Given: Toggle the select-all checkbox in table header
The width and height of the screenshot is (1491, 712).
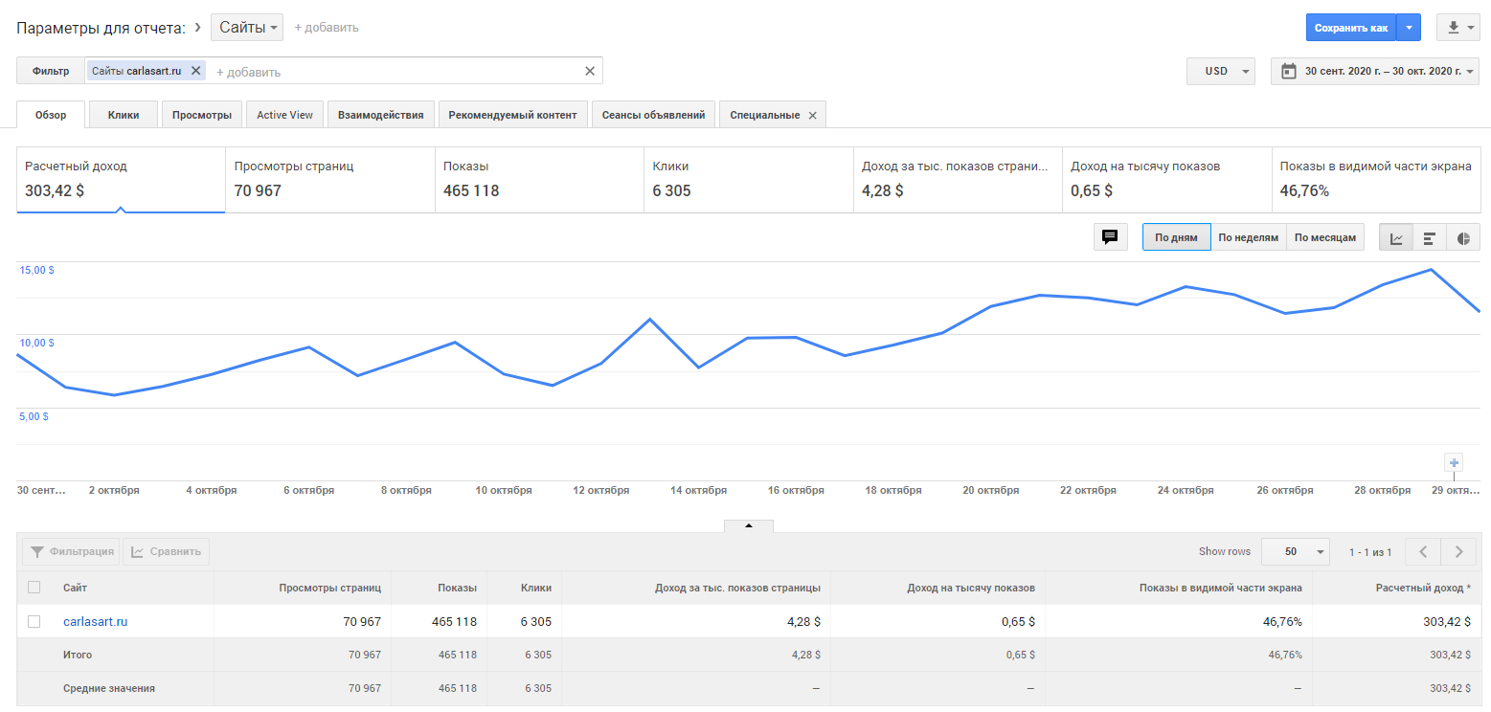Looking at the screenshot, I should [x=34, y=588].
